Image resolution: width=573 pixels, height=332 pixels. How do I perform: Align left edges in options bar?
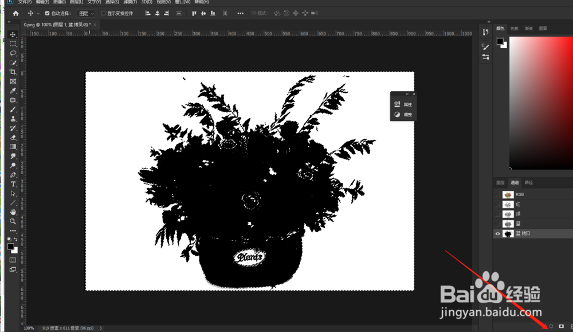click(148, 14)
